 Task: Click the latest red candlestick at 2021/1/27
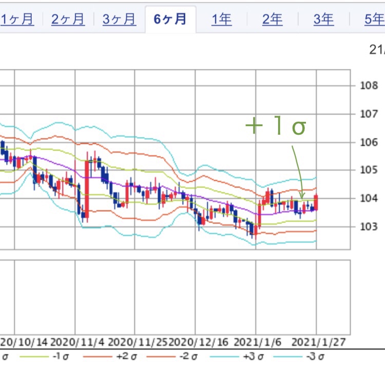click(x=316, y=203)
